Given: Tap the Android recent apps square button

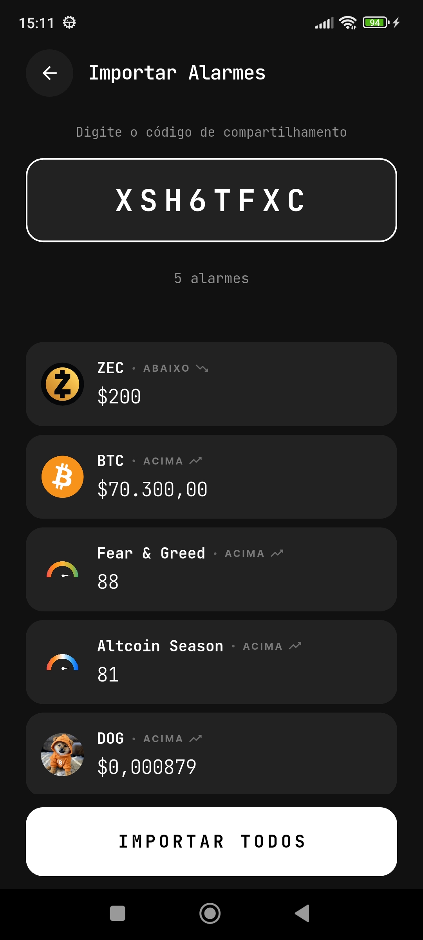Looking at the screenshot, I should 117,913.
